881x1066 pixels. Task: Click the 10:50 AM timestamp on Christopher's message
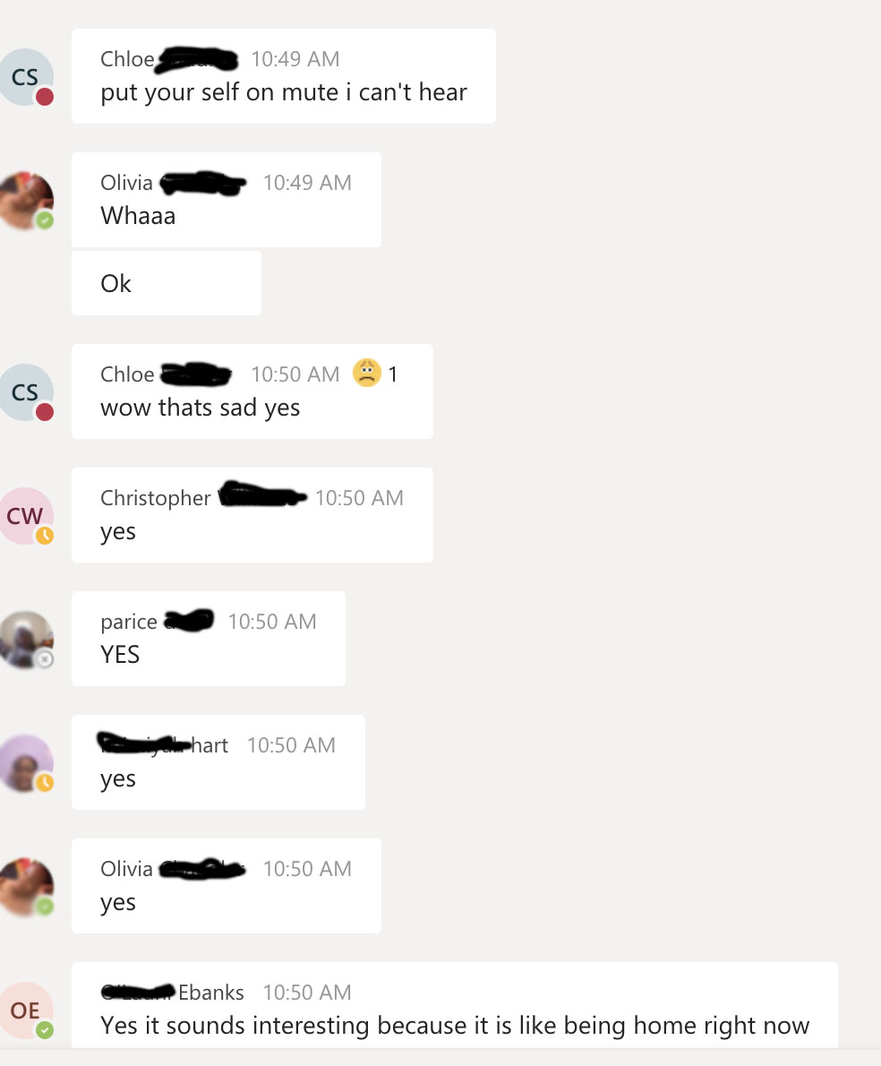pyautogui.click(x=359, y=498)
